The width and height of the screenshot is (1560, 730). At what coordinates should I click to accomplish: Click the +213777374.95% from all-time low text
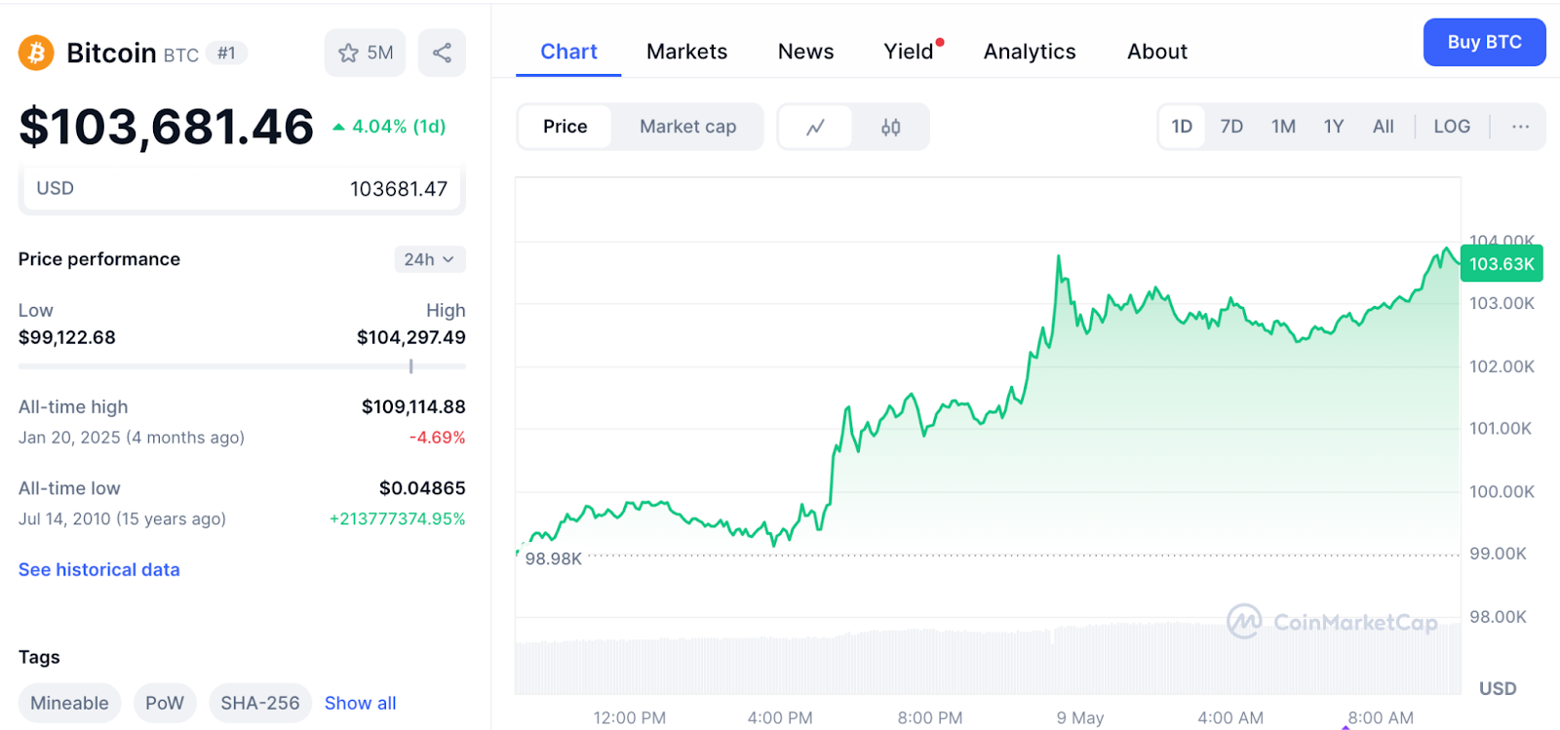[x=397, y=519]
